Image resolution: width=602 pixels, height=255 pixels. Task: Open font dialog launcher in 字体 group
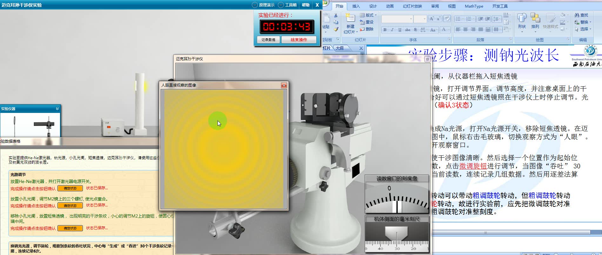[449, 39]
